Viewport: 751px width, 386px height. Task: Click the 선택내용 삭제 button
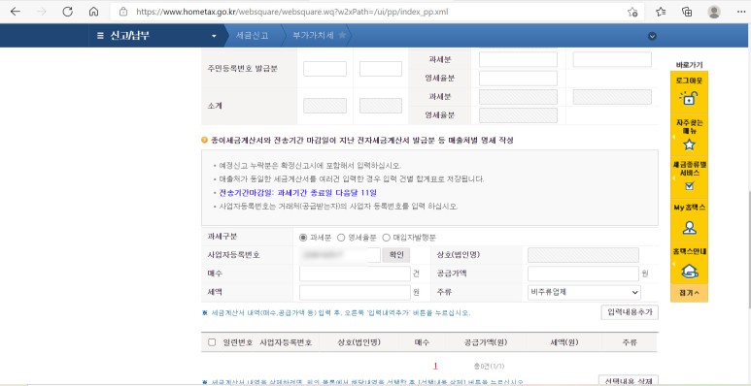click(629, 381)
